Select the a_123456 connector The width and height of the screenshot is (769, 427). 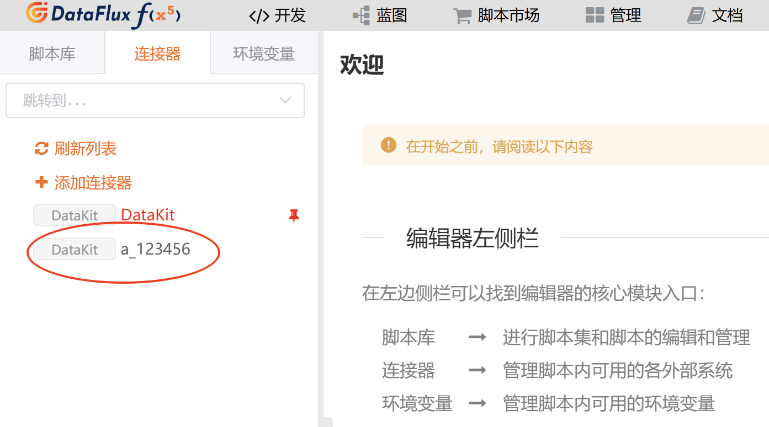point(156,250)
